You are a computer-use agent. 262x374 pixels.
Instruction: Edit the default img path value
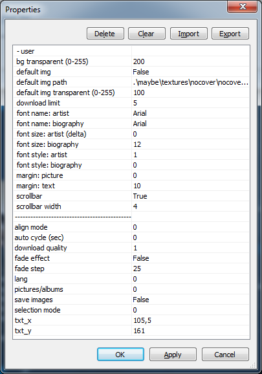[x=190, y=82]
